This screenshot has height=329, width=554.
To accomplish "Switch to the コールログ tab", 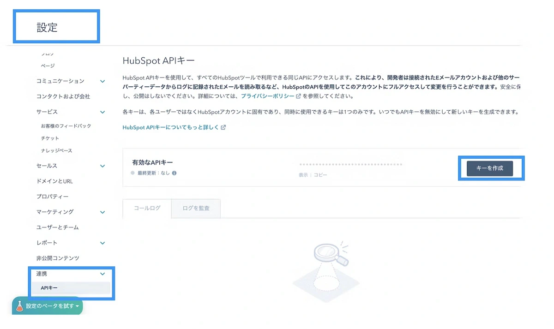I will pyautogui.click(x=147, y=208).
